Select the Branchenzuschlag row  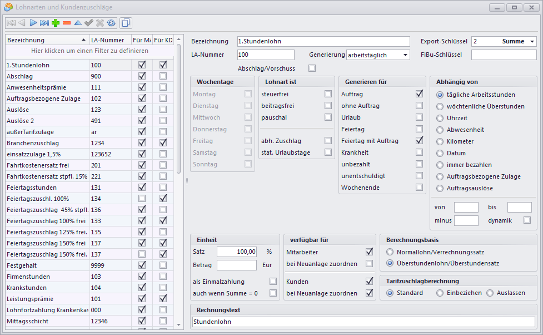tap(89, 143)
